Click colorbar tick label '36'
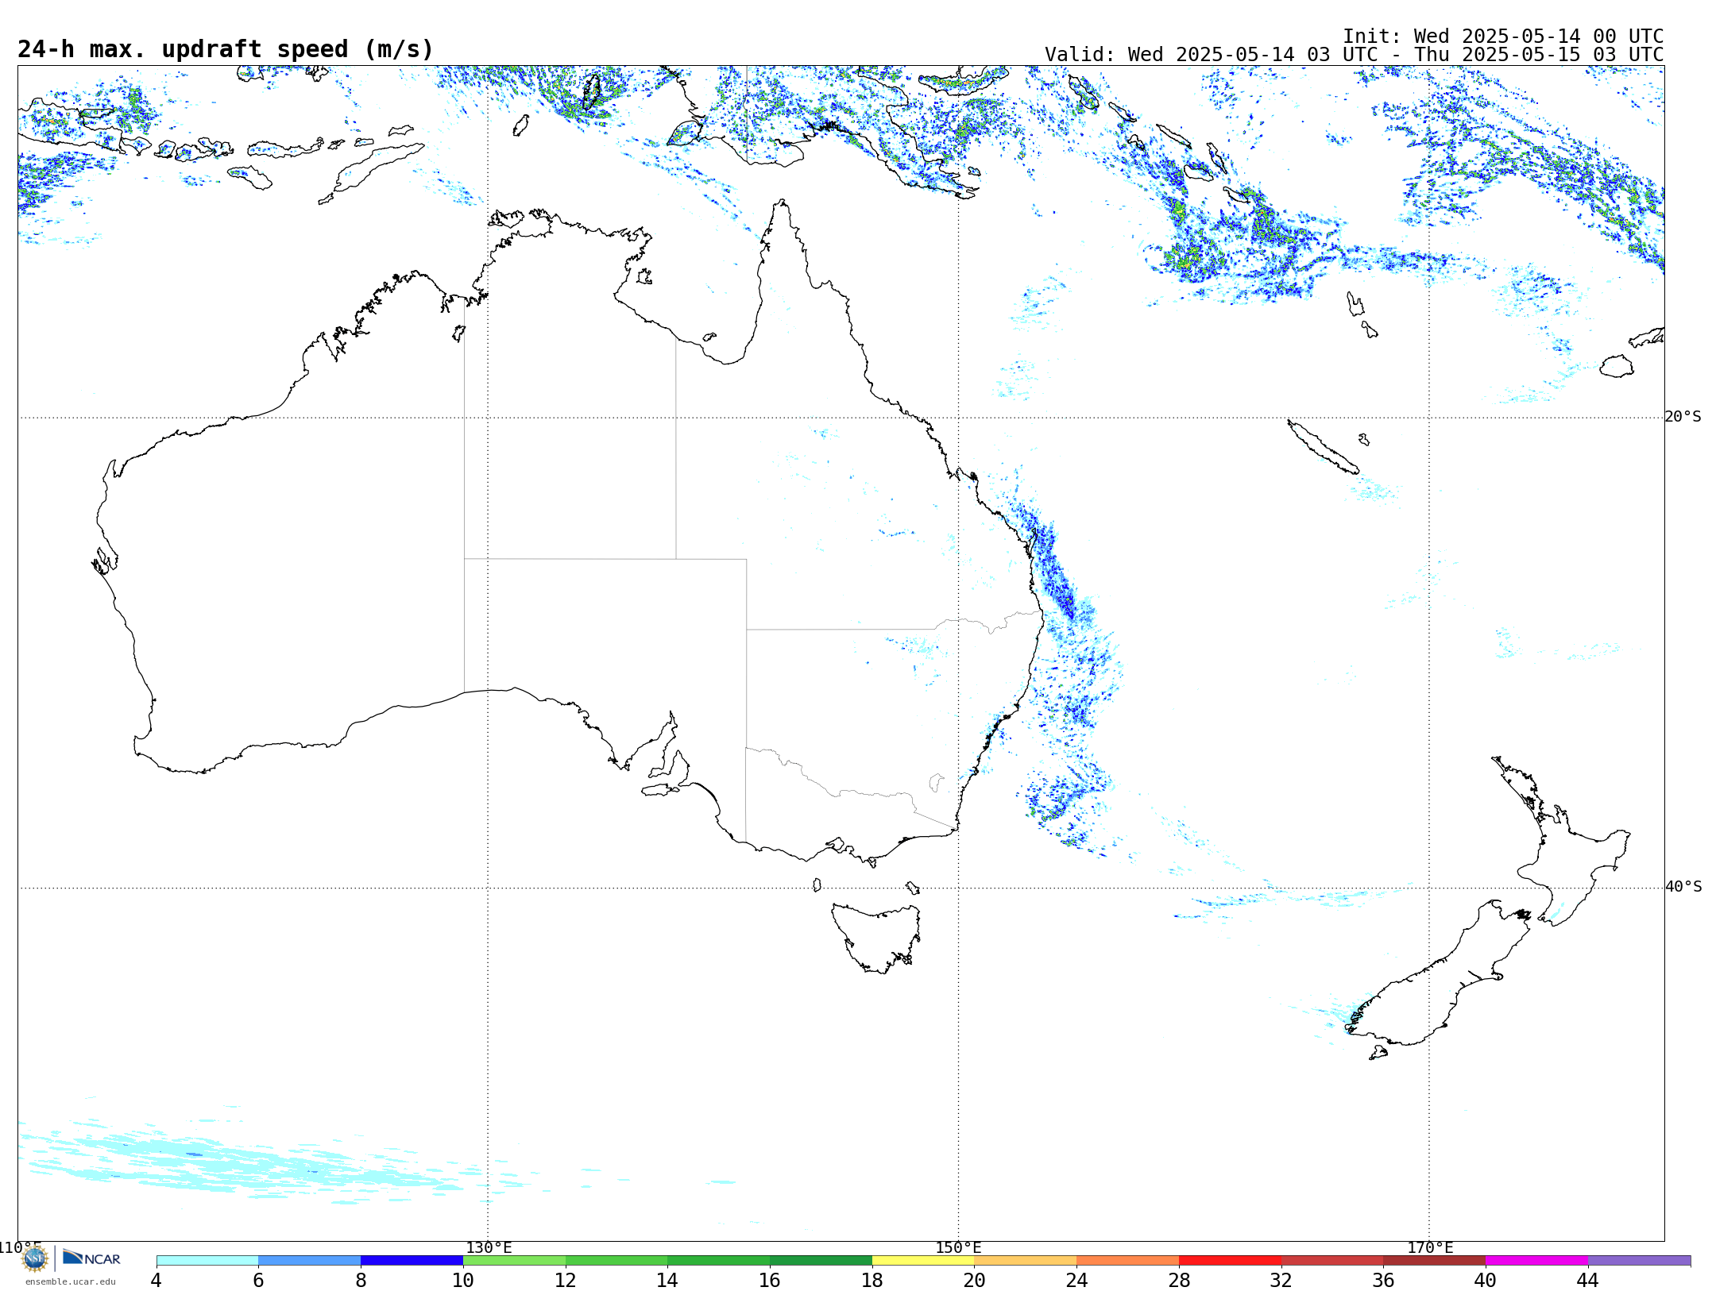This screenshot has width=1716, height=1291. 1383,1280
